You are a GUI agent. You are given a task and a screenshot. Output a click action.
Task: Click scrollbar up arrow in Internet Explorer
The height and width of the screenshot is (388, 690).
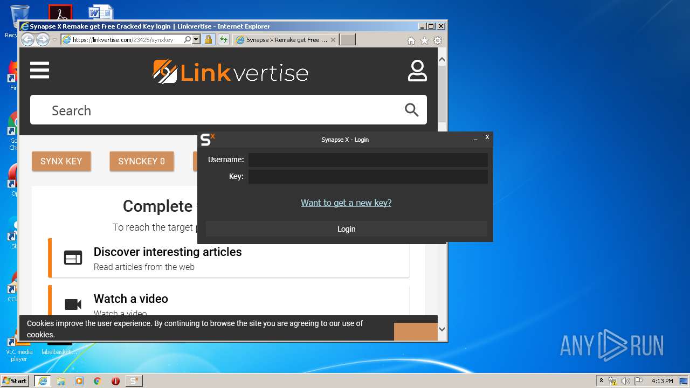442,59
